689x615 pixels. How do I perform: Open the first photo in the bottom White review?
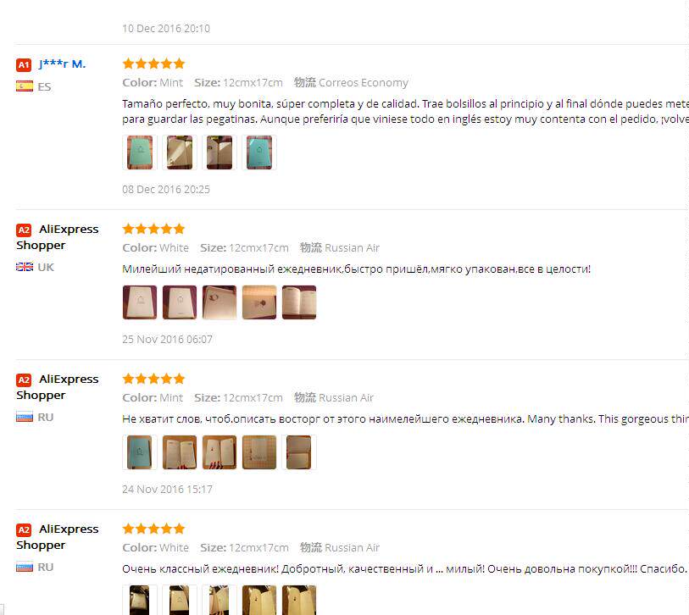coord(140,600)
